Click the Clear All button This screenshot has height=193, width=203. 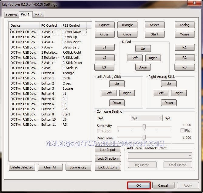tap(50, 167)
